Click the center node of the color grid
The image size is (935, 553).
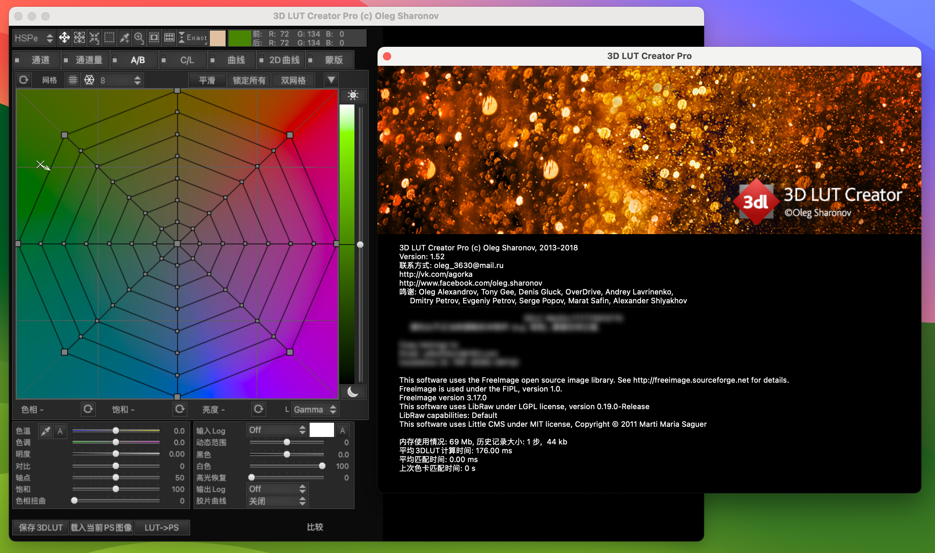177,244
